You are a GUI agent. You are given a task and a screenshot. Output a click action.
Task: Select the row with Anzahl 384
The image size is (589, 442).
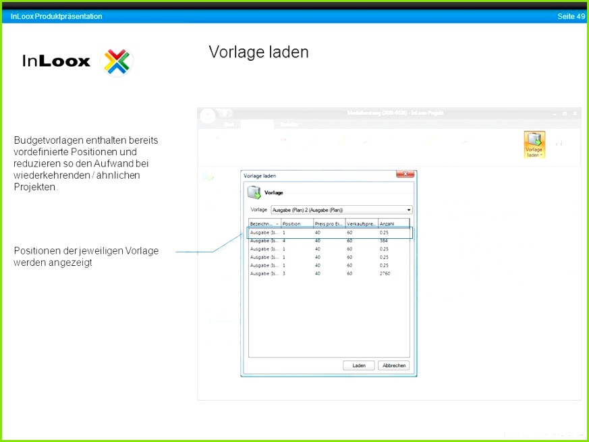[329, 241]
